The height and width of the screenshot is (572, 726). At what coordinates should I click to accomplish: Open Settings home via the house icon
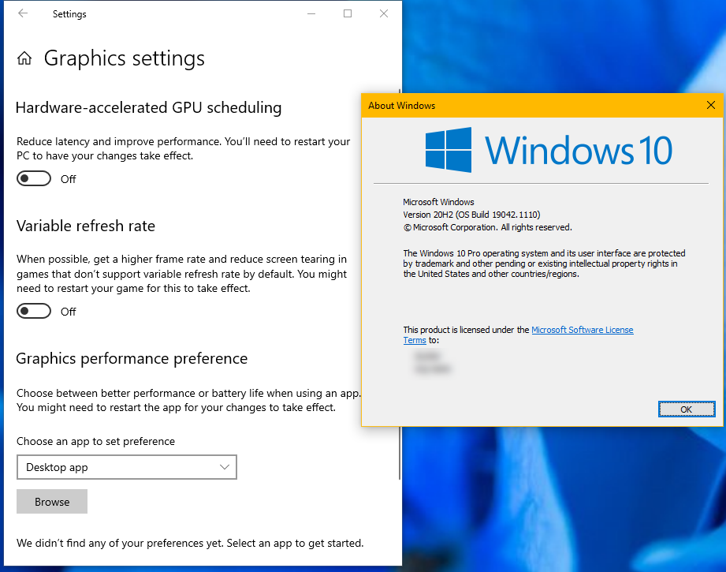[24, 58]
